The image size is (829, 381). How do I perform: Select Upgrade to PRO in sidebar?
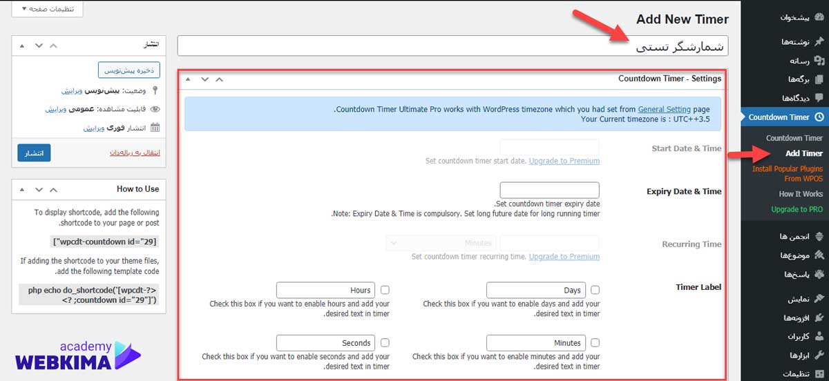point(797,209)
